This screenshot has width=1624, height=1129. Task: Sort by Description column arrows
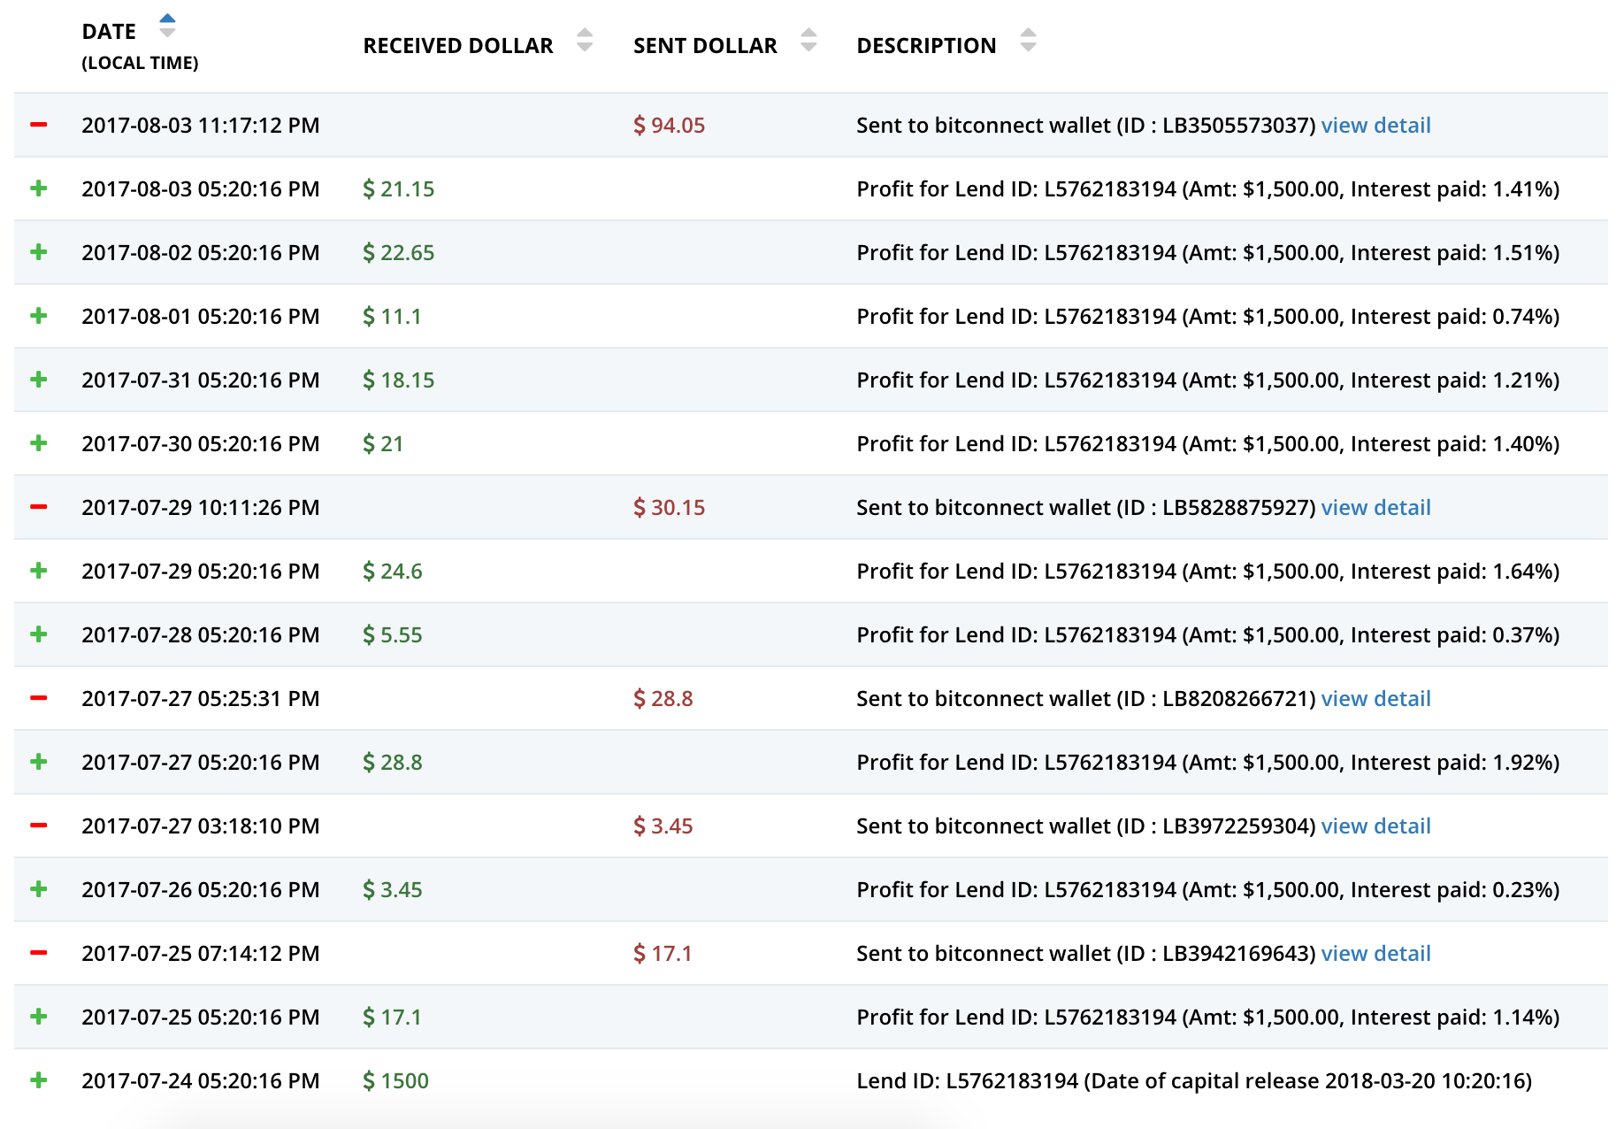1028,40
